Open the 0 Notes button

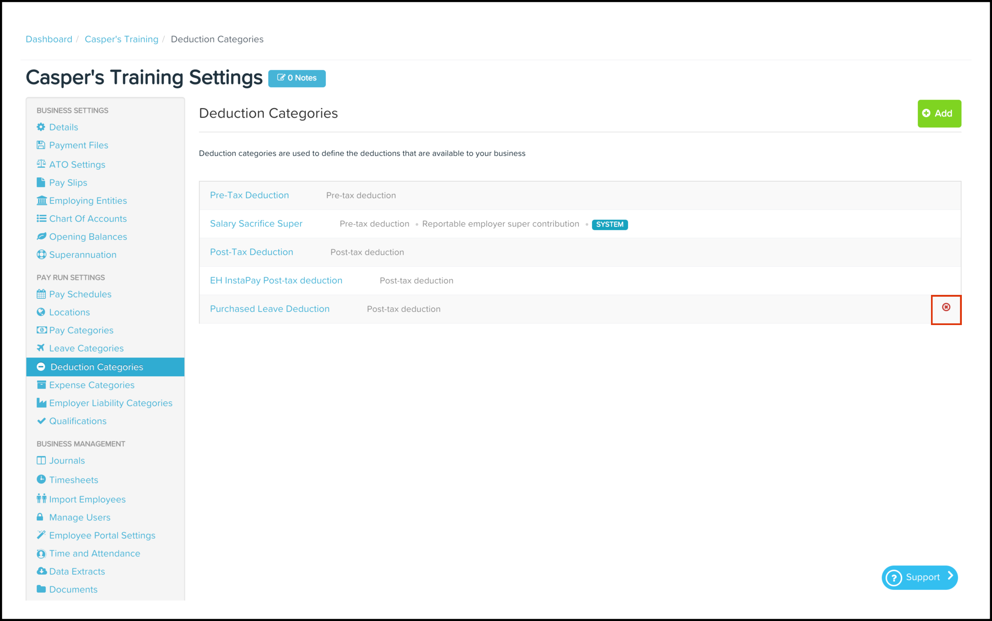click(297, 78)
